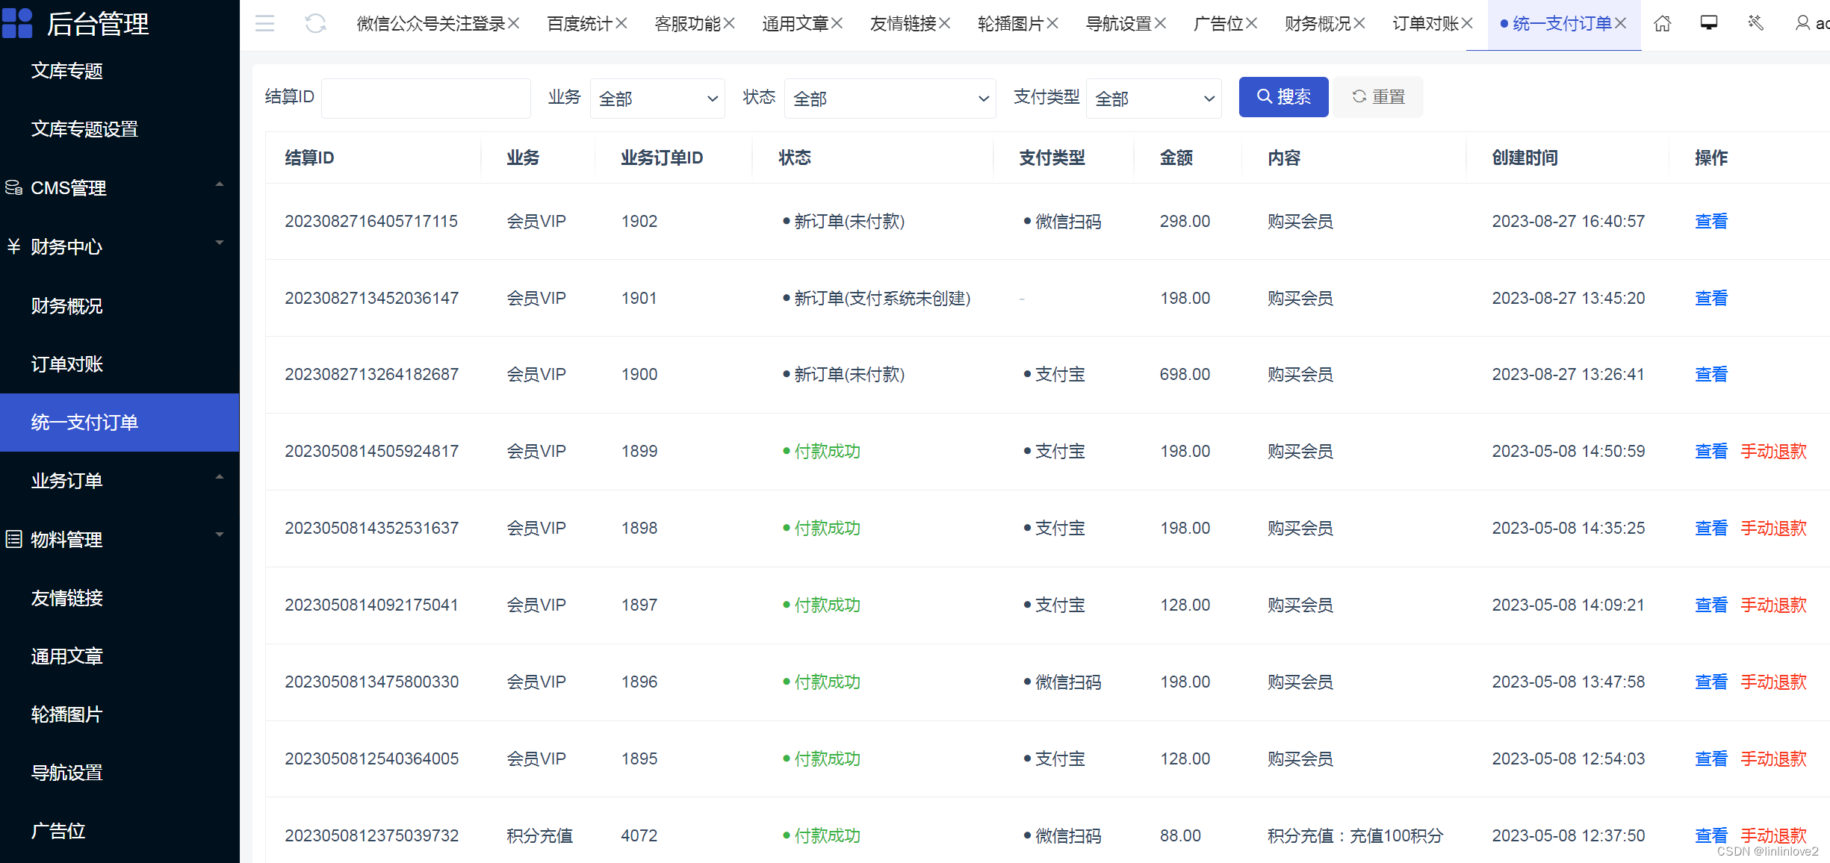Image resolution: width=1830 pixels, height=863 pixels.
Task: Click the monitor display icon
Action: (1709, 23)
